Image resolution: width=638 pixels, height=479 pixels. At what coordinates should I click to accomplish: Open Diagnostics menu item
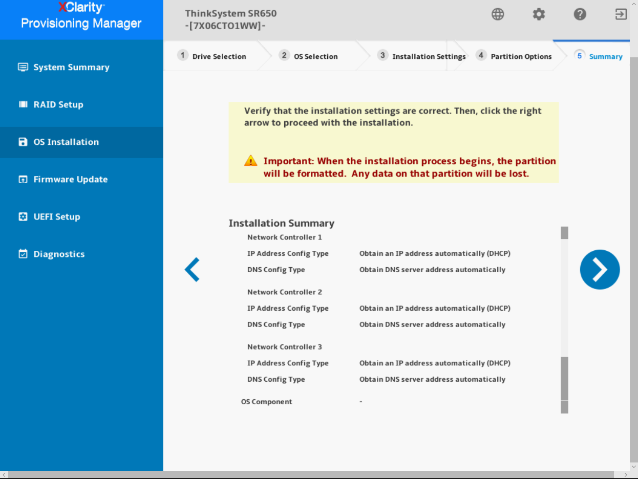81,254
